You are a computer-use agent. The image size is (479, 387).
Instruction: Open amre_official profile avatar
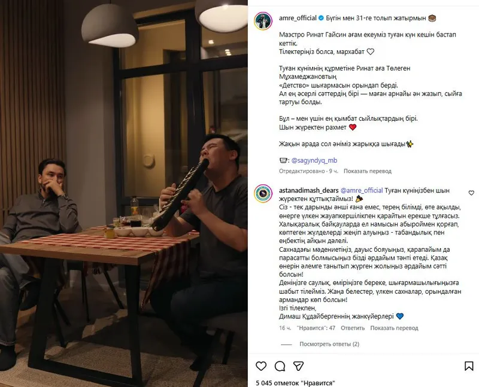click(x=263, y=22)
